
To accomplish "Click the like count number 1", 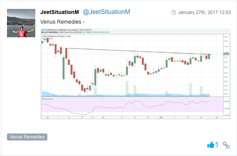I will 217,145.
